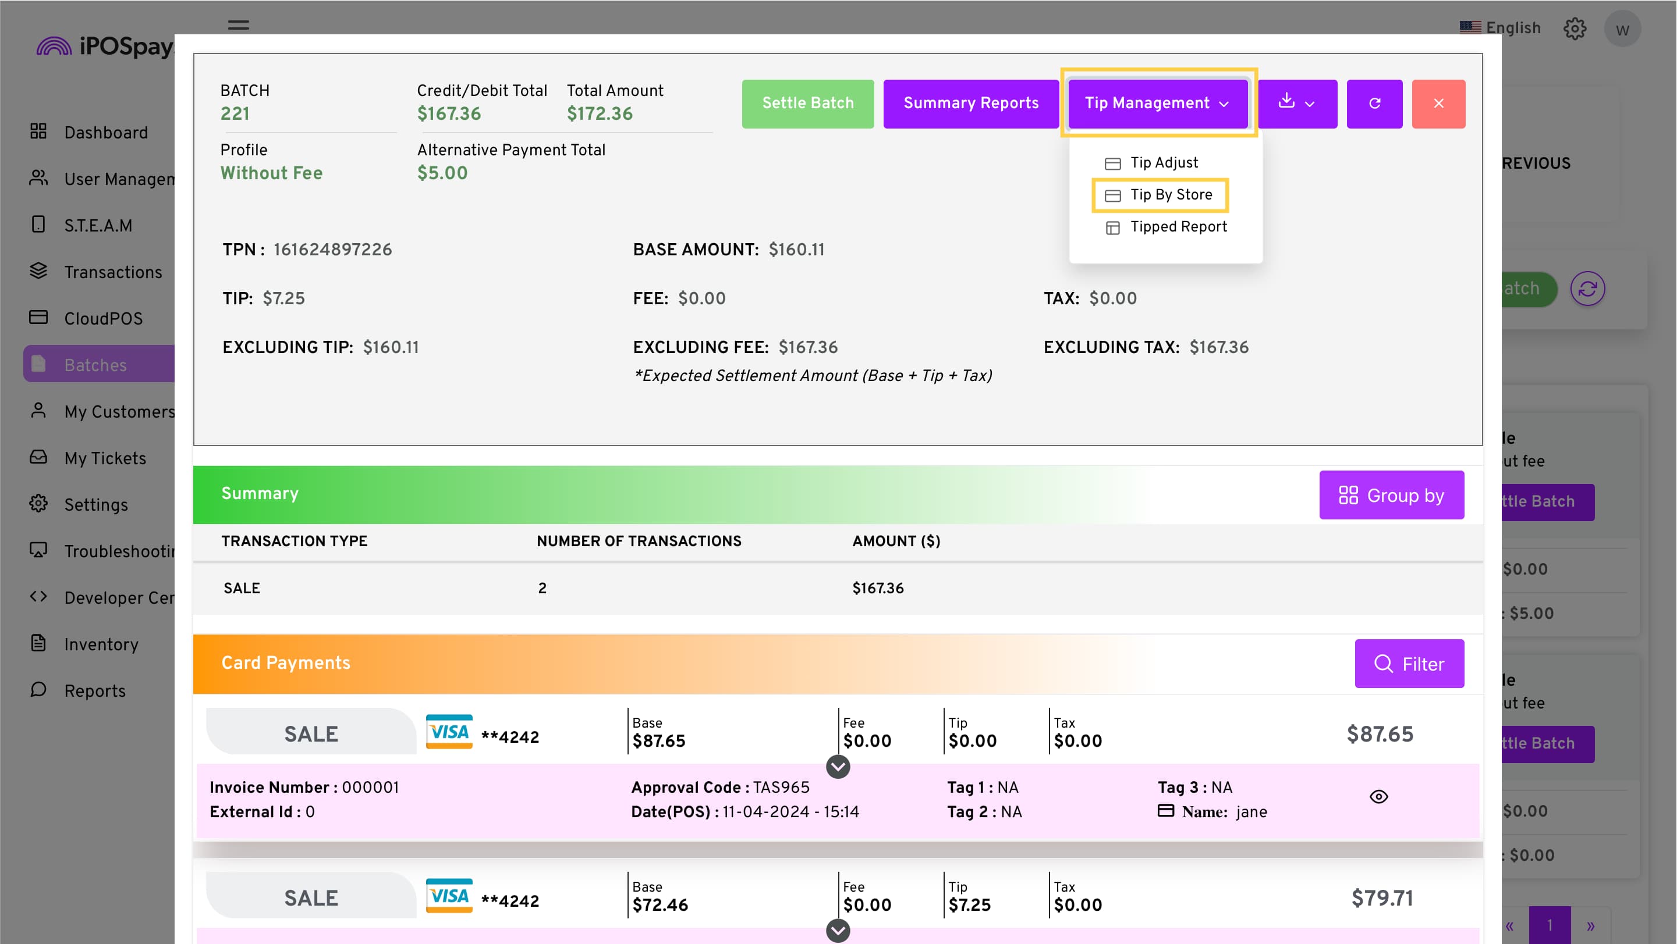Image resolution: width=1677 pixels, height=944 pixels.
Task: Click the VISA logo on the $87.65 sale
Action: 449,732
